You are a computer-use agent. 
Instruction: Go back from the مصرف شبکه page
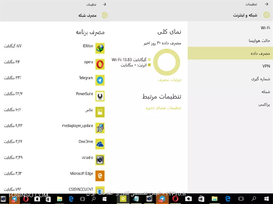104,4
